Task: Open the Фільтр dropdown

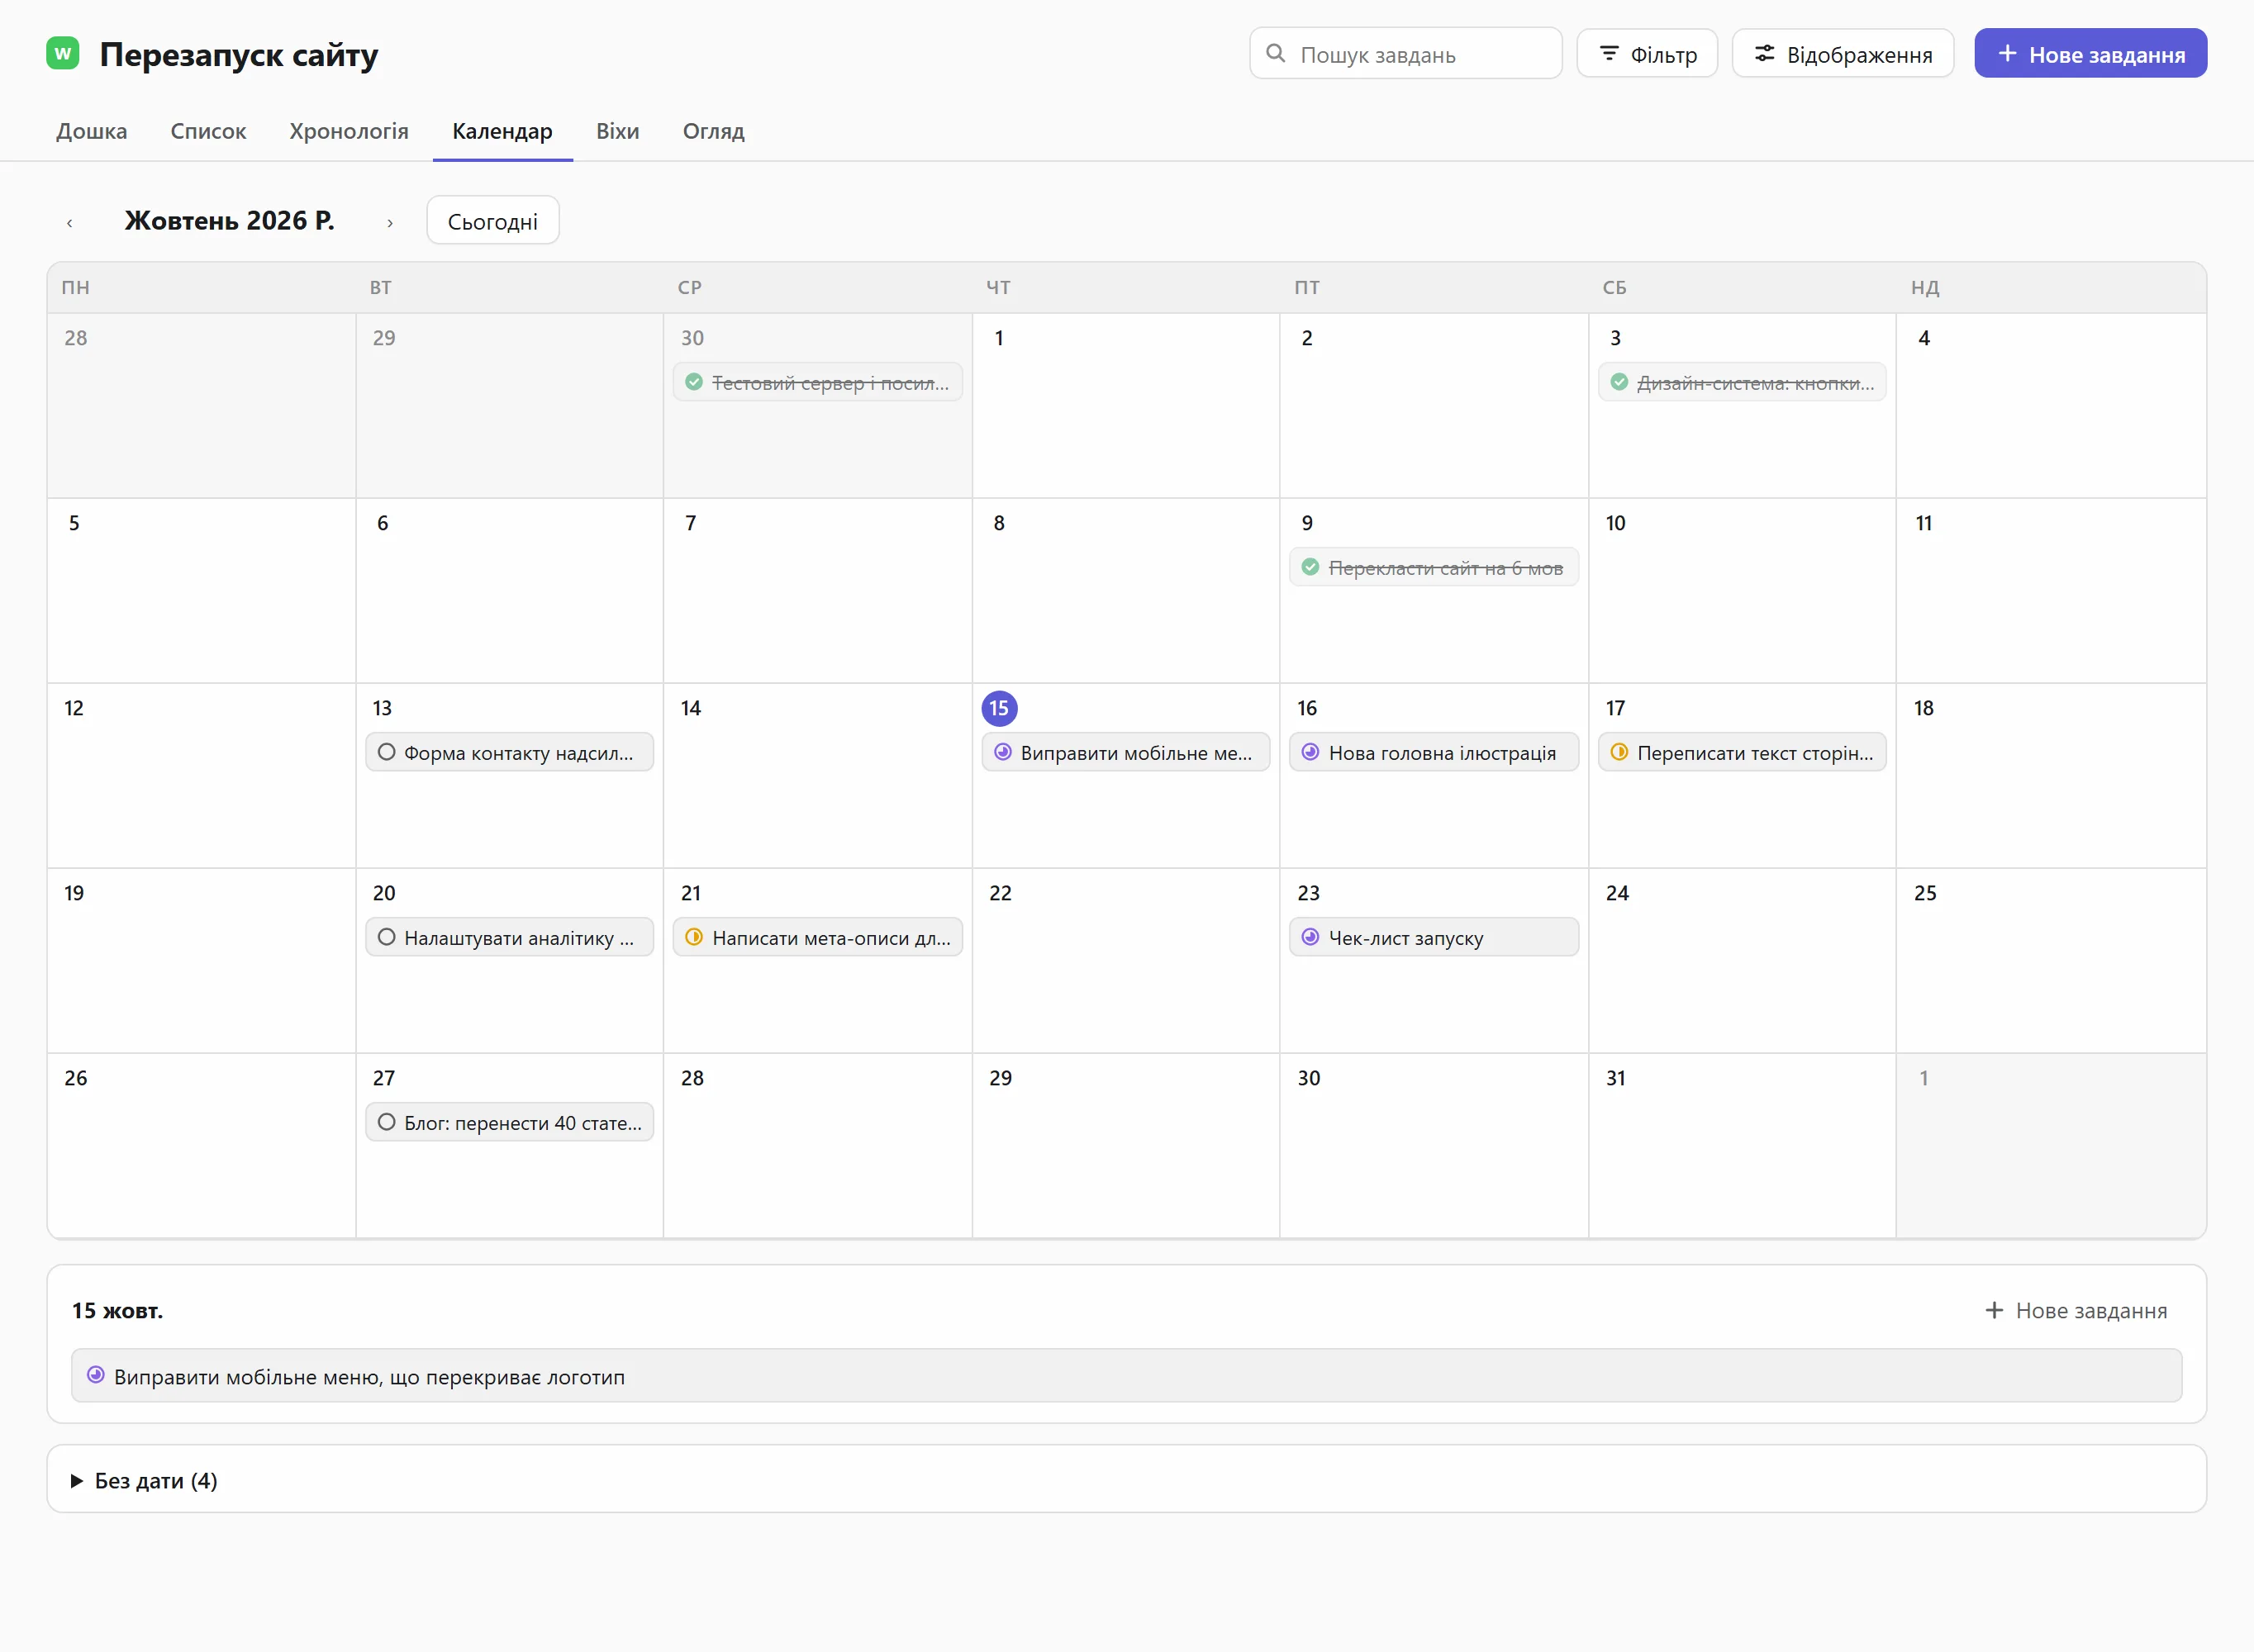Action: click(1647, 53)
